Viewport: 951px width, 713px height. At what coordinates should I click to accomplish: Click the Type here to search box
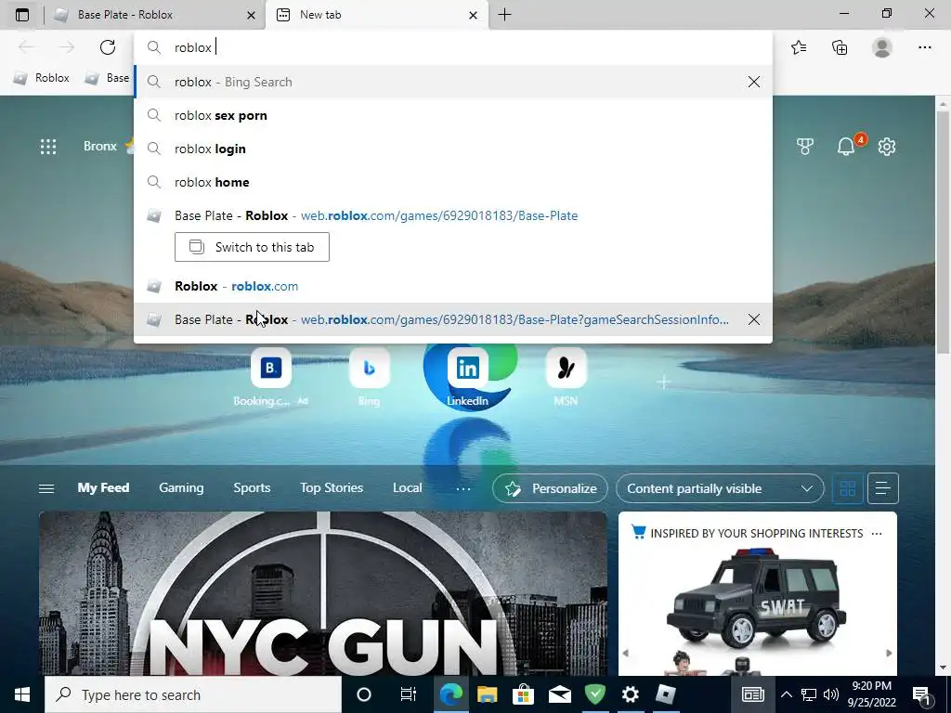[193, 694]
